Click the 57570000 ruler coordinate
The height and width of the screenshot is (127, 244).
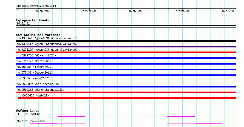[182, 11]
